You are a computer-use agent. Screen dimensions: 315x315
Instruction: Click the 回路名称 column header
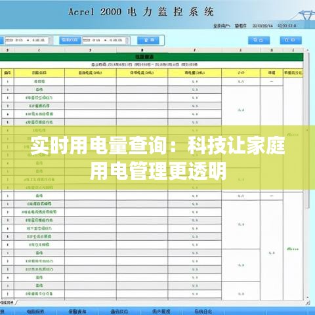pos(39,73)
